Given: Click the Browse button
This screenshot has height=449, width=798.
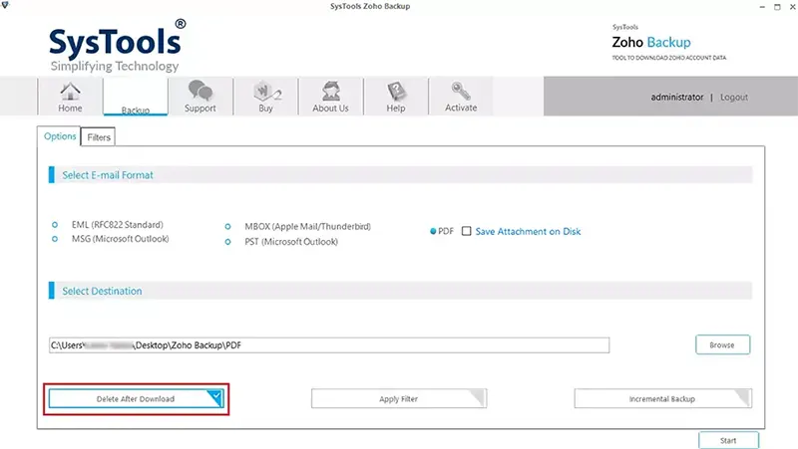Looking at the screenshot, I should click(722, 344).
